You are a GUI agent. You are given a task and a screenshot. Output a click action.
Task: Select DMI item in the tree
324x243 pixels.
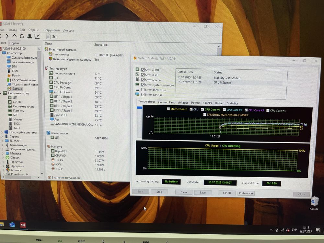[x=15, y=66]
